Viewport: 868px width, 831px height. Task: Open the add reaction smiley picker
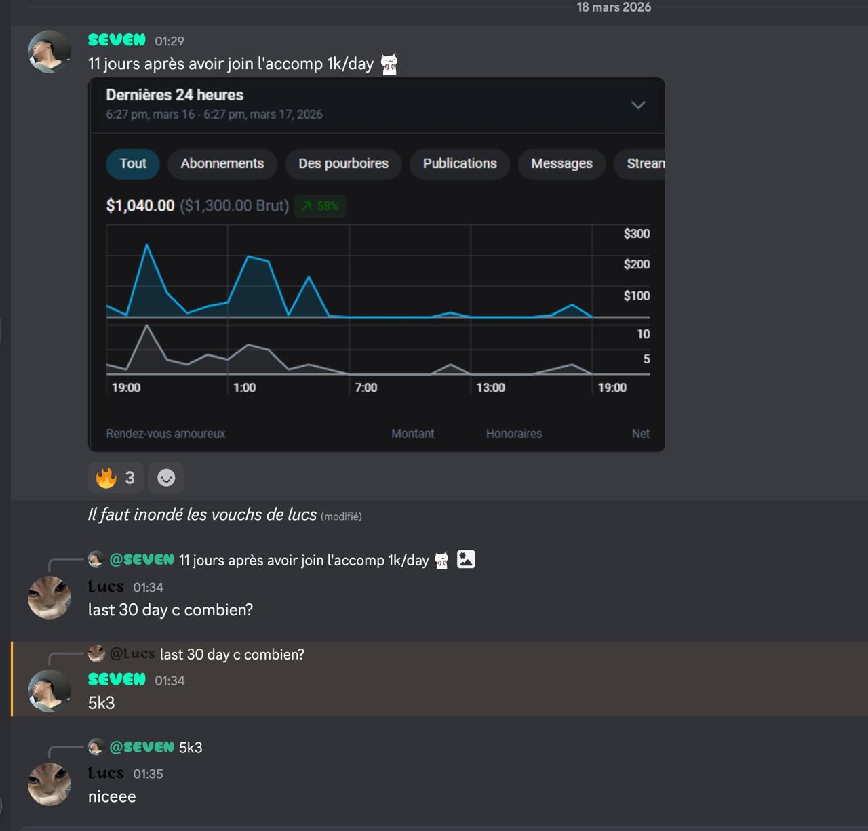pyautogui.click(x=166, y=478)
